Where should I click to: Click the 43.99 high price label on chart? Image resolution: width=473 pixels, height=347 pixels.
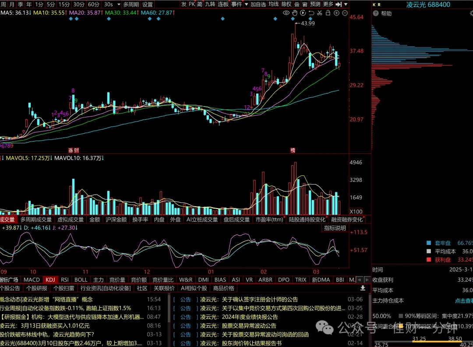click(x=307, y=23)
